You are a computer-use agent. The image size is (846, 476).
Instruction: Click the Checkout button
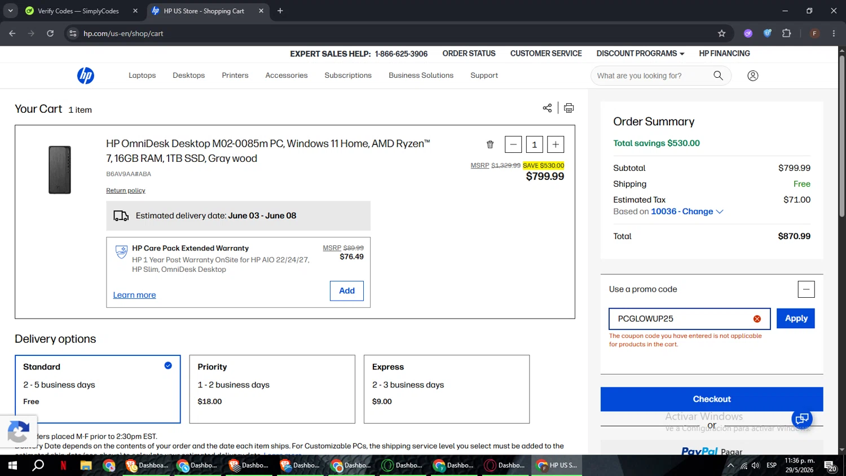pos(712,399)
